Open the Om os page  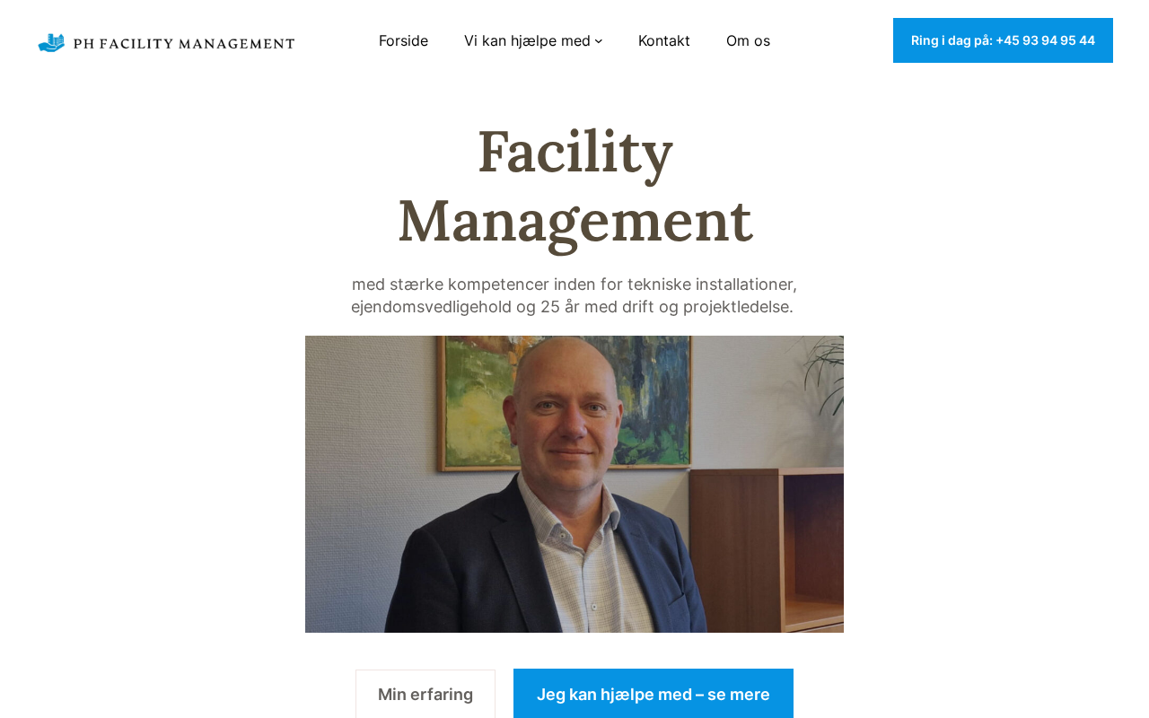click(748, 40)
